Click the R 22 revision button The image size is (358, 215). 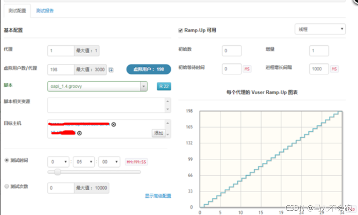pos(164,86)
